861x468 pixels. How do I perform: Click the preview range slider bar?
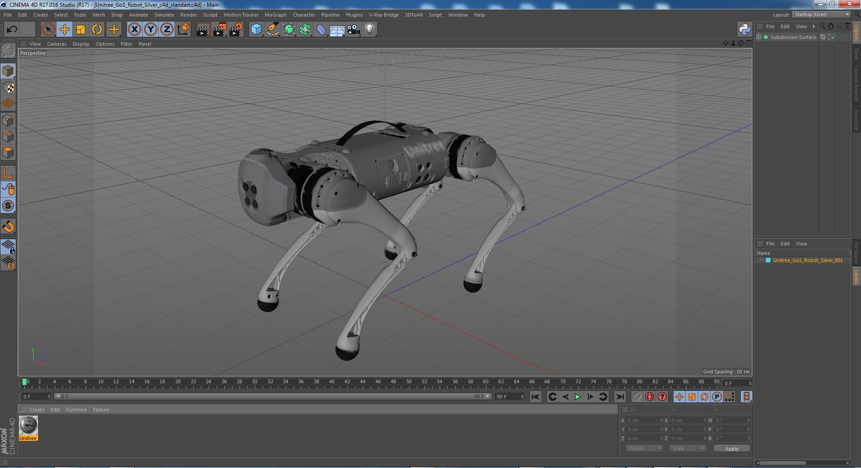pos(273,396)
